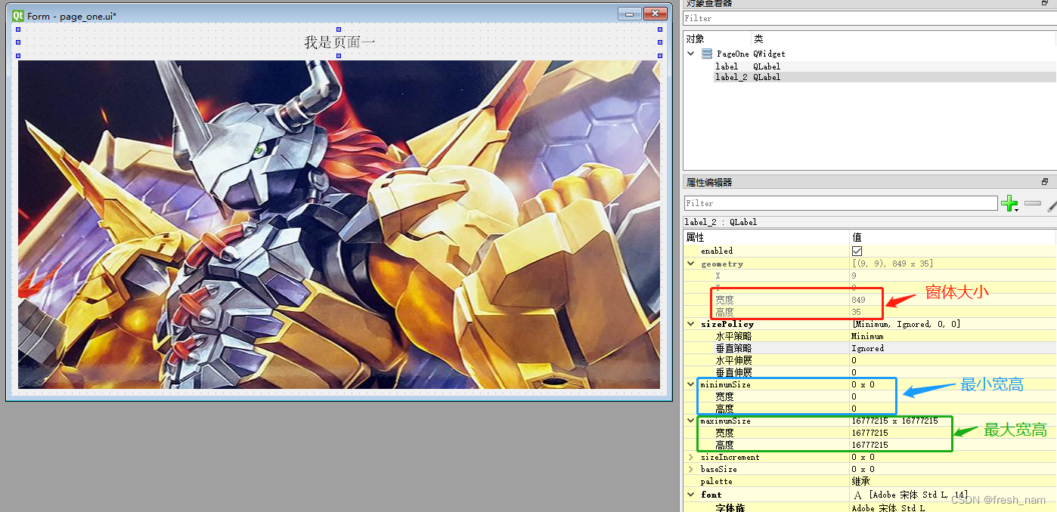1057x512 pixels.
Task: Select the 水平伸展 property row
Action: tap(869, 360)
